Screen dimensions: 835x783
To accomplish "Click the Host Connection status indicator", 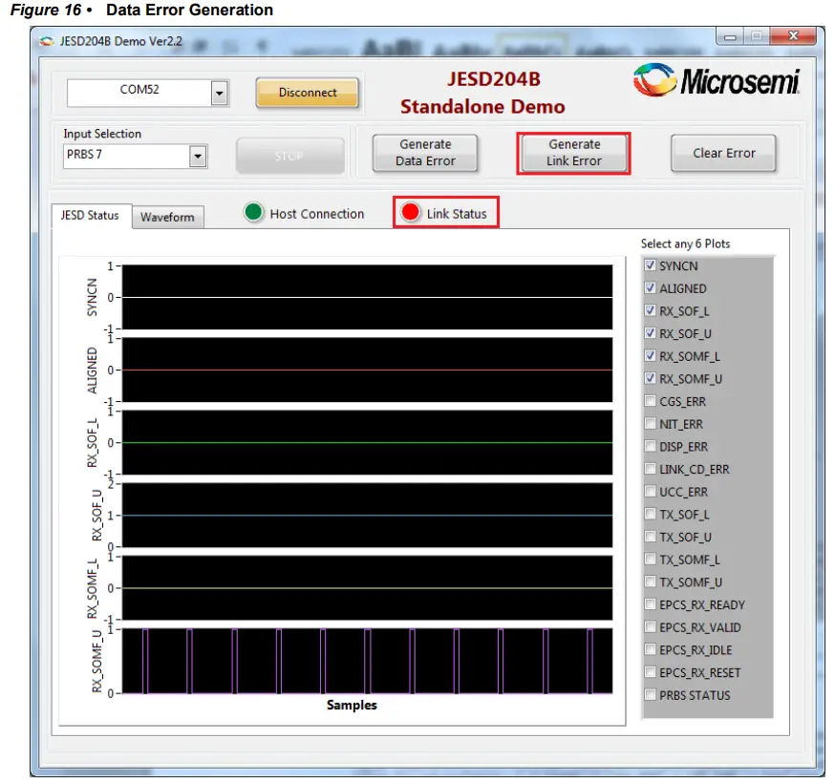I will [x=252, y=214].
